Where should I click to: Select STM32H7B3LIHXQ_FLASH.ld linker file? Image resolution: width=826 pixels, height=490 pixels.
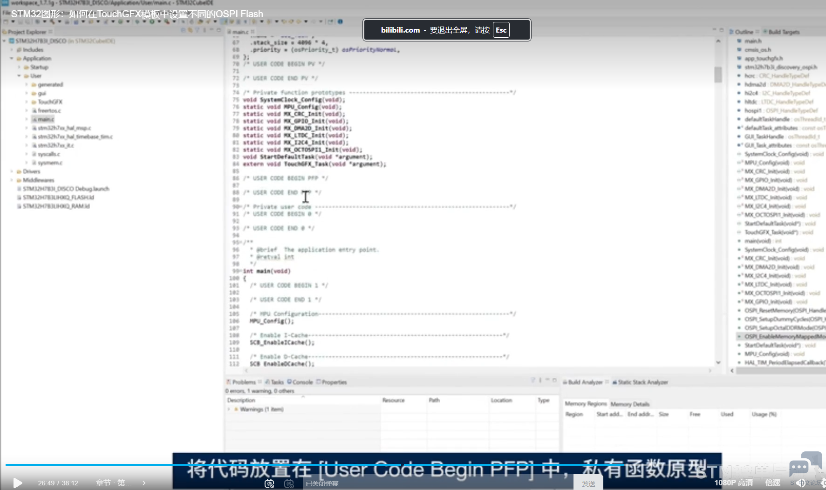tap(58, 197)
